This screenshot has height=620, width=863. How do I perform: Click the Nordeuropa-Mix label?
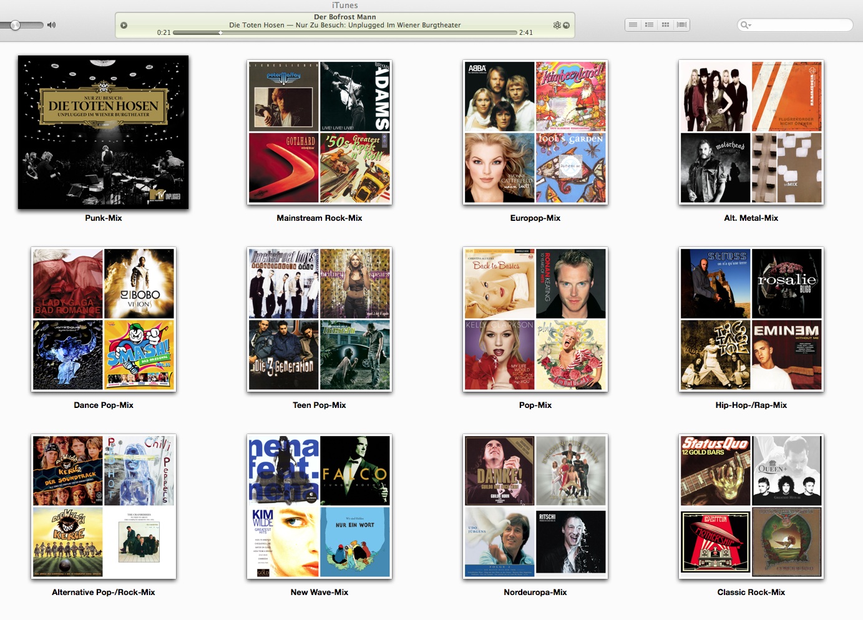[x=535, y=593]
